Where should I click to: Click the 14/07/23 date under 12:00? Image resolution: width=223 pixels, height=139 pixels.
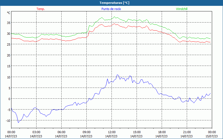111,136
